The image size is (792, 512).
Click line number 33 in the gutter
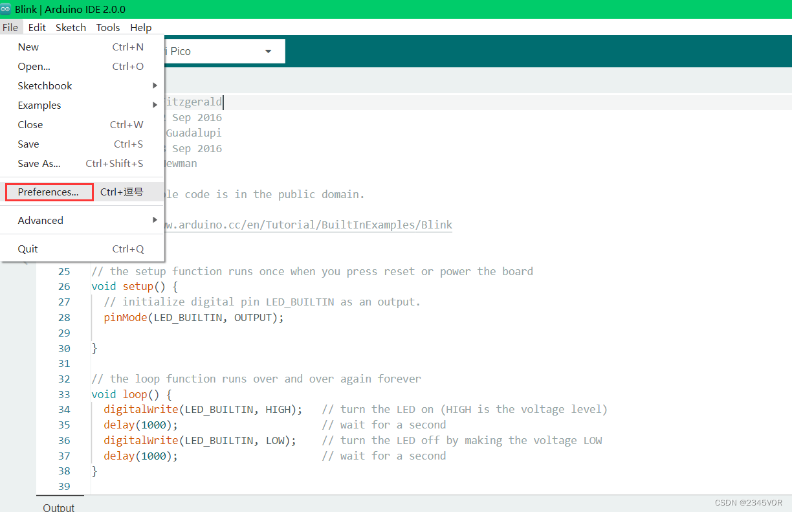point(64,394)
